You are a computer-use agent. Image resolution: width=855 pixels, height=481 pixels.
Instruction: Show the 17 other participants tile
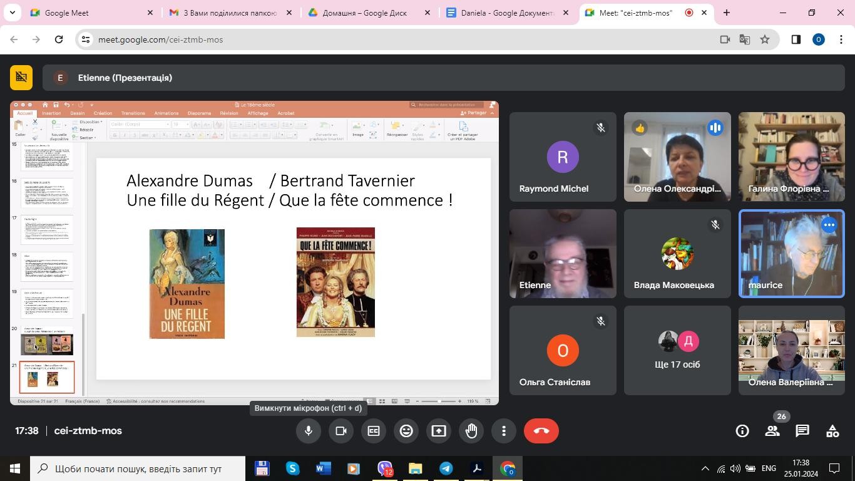677,350
